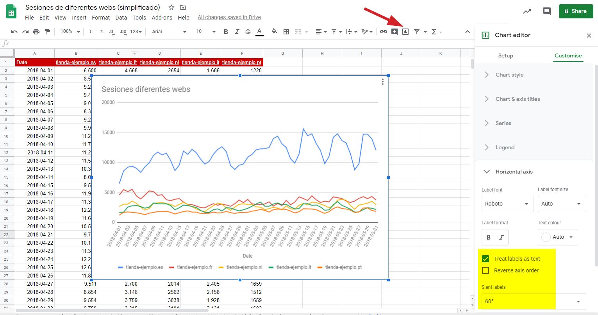
Task: Switch to the Setup tab
Action: tap(505, 55)
